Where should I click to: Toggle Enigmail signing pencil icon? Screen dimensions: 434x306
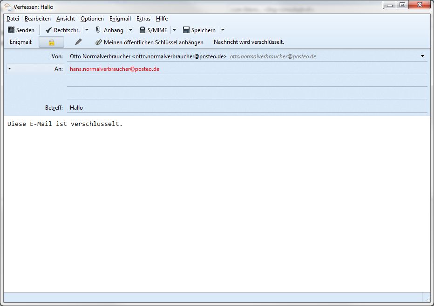pyautogui.click(x=78, y=42)
